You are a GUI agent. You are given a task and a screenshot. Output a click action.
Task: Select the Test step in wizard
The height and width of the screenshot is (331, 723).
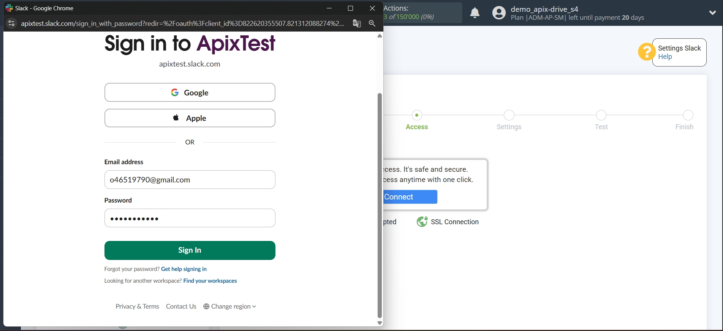601,120
